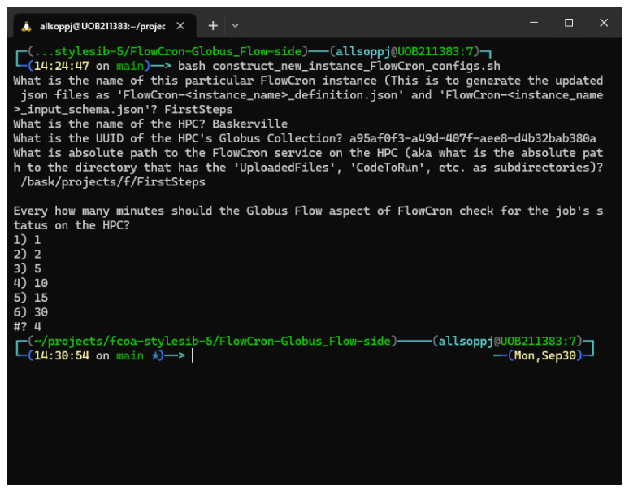This screenshot has height=492, width=629.
Task: Click menu option 6) 30
Action: [x=31, y=312]
